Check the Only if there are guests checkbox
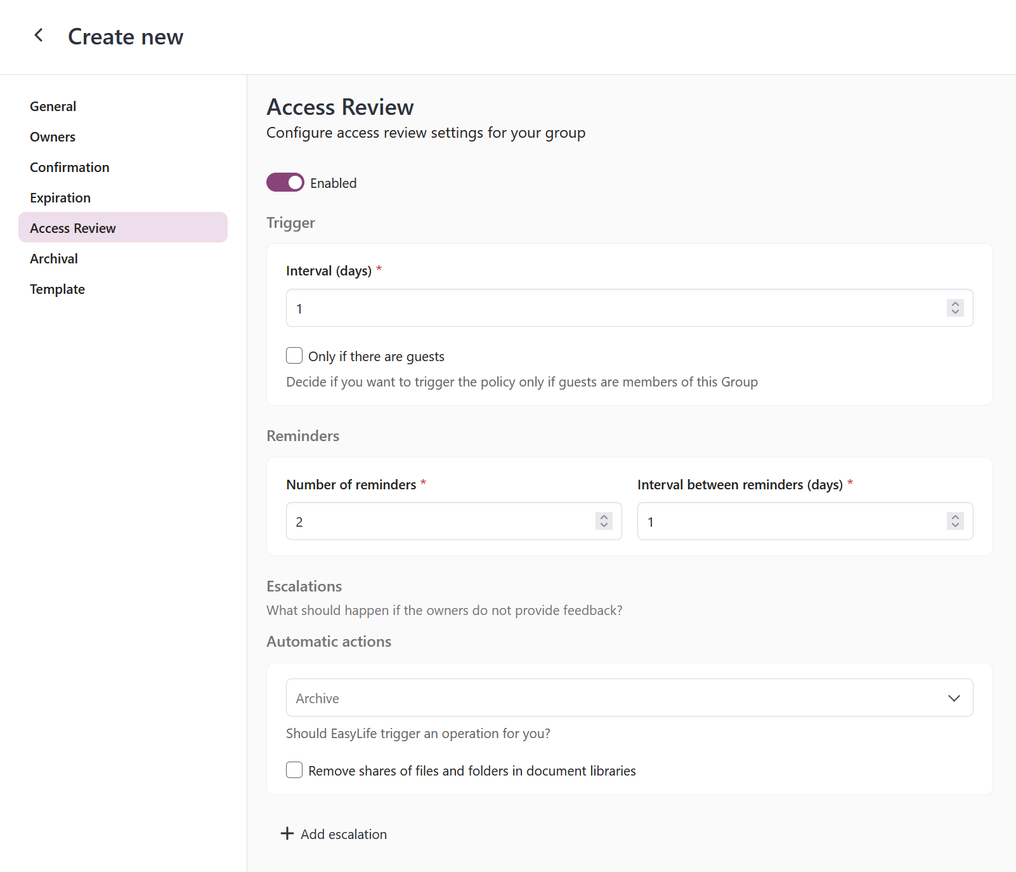 tap(294, 356)
